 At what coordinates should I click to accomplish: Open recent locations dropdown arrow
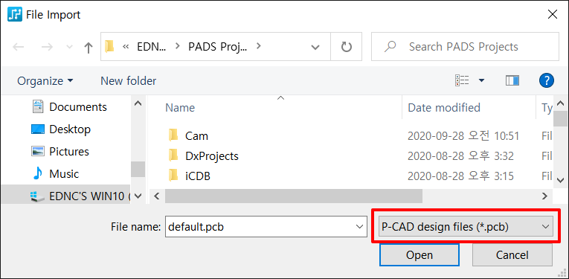(69, 47)
